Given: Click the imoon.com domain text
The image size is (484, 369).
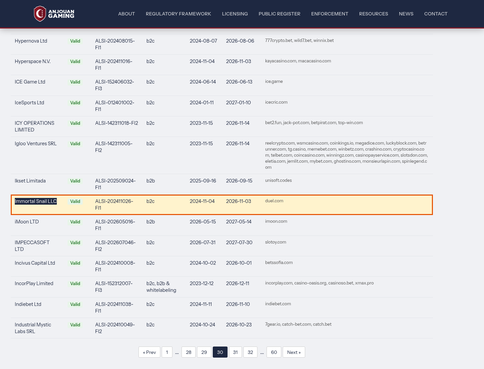Looking at the screenshot, I should (x=276, y=221).
